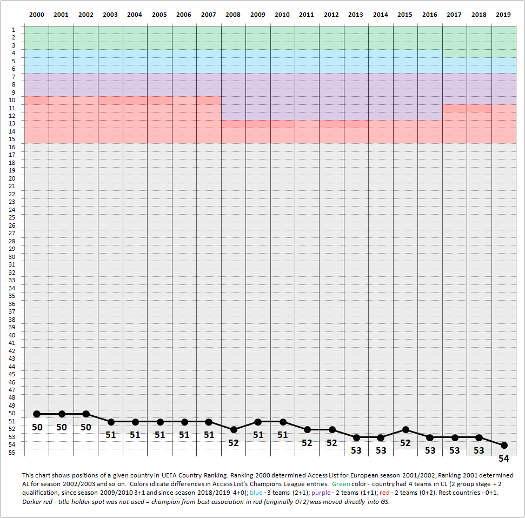Viewport: 525px width, 518px height.
Task: Select the data label 50 under 2000 point
Action: tap(37, 427)
